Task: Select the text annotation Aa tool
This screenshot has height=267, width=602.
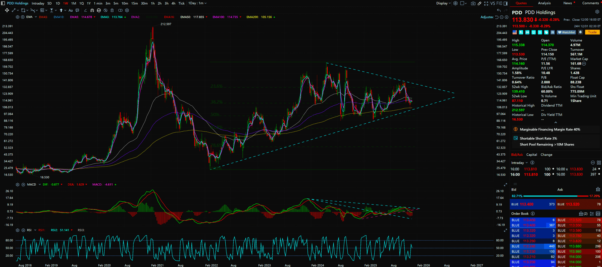Action: click(x=70, y=10)
